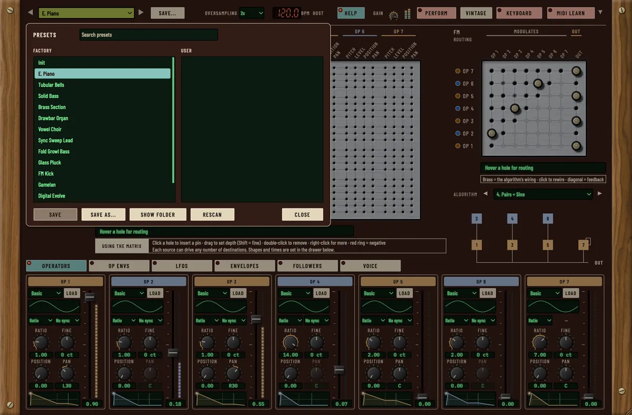Click the RESCAN presets button
The width and height of the screenshot is (632, 415).
tap(212, 214)
